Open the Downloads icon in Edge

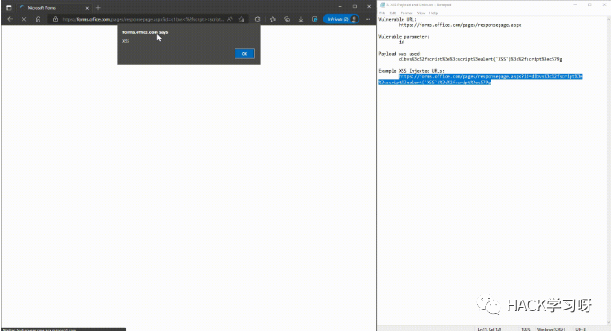(x=301, y=19)
